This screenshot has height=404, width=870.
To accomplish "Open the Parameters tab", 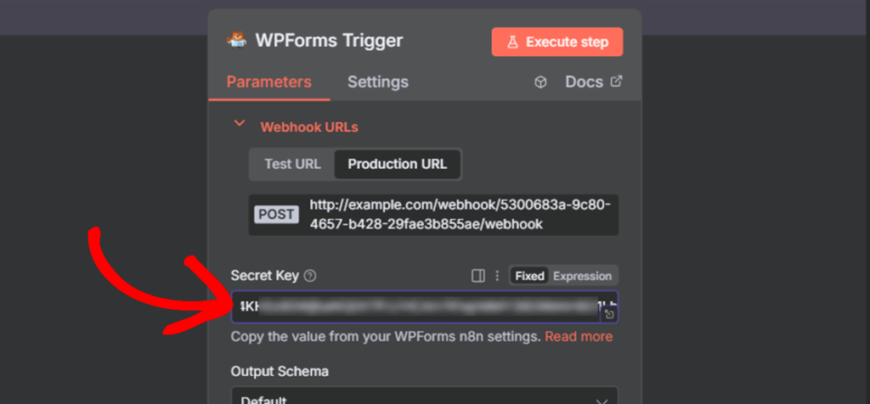I will pyautogui.click(x=268, y=82).
